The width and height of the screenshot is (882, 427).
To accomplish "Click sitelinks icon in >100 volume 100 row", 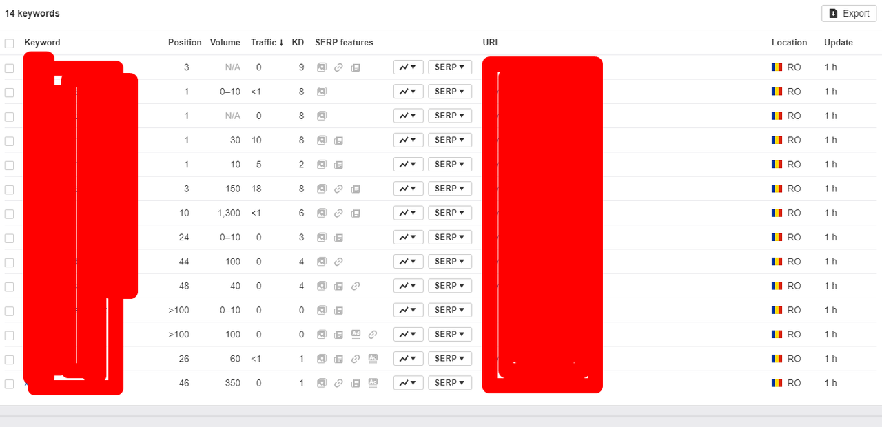I will 373,335.
